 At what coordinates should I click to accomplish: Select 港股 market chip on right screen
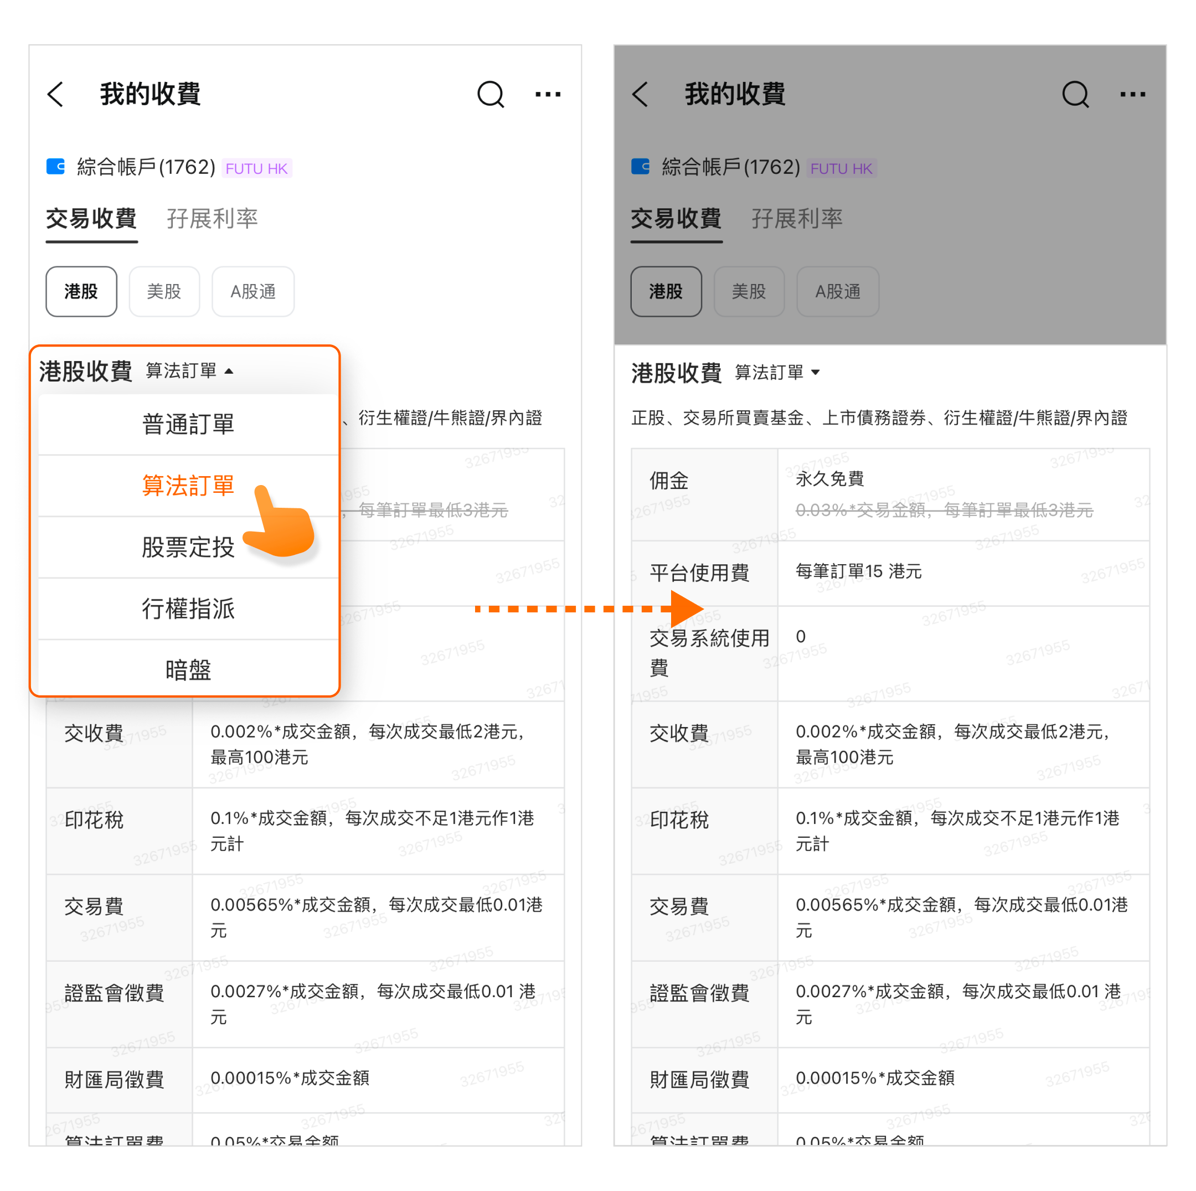coord(666,292)
